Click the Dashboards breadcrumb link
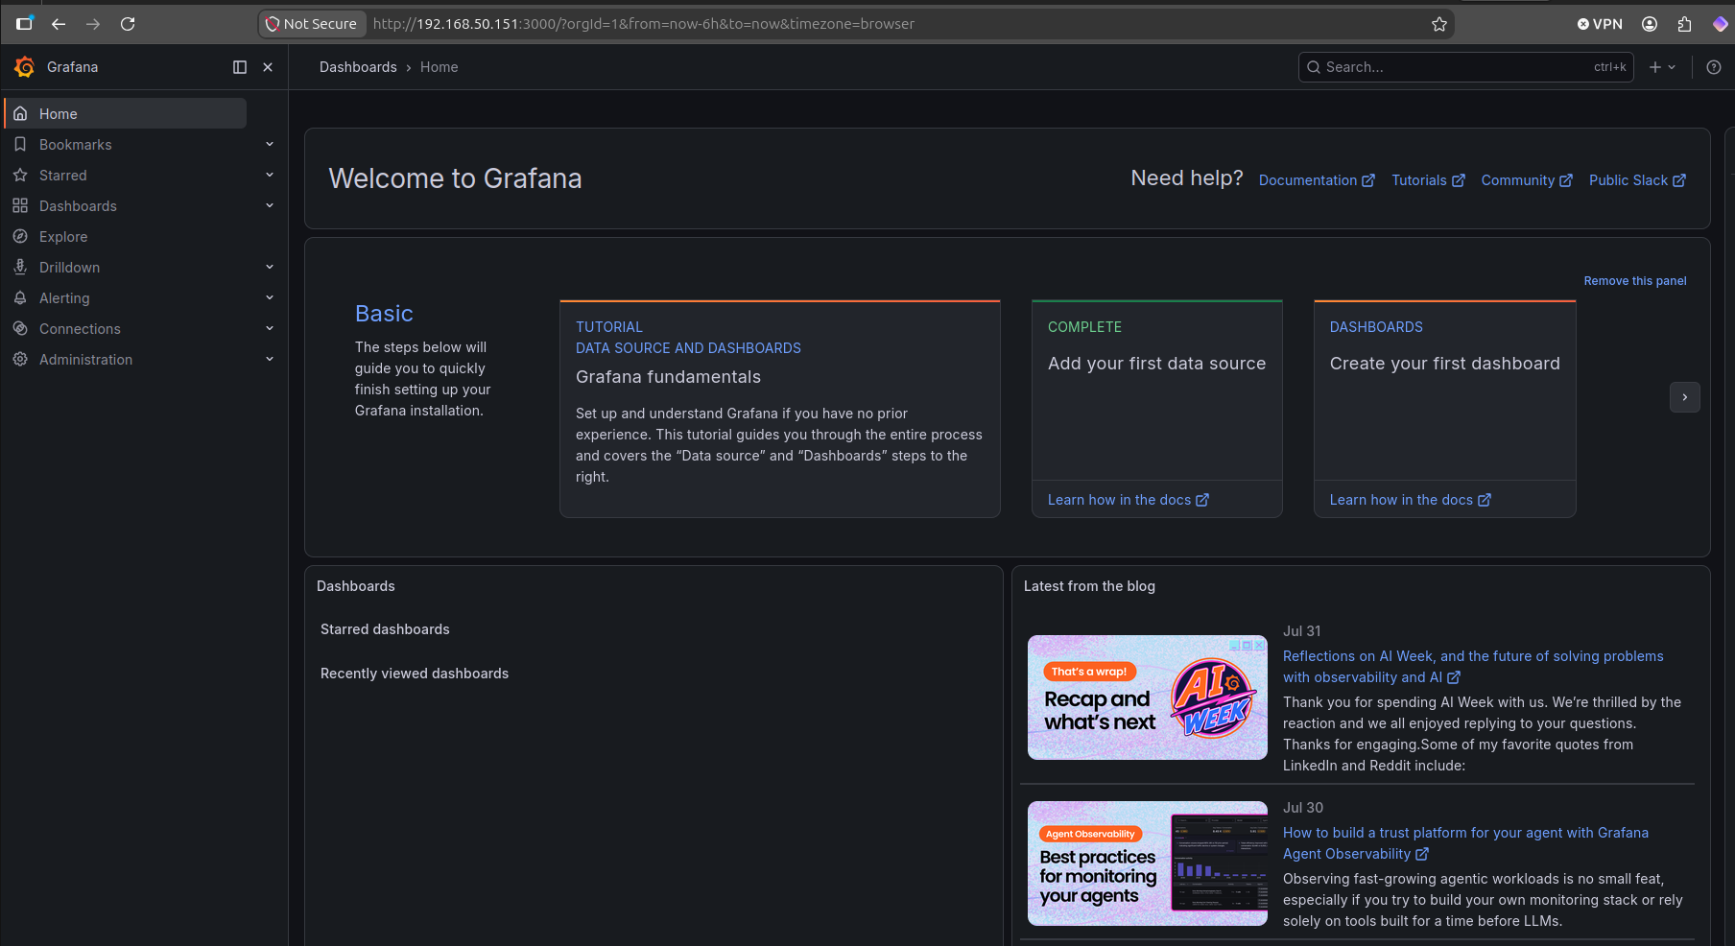 coord(358,67)
